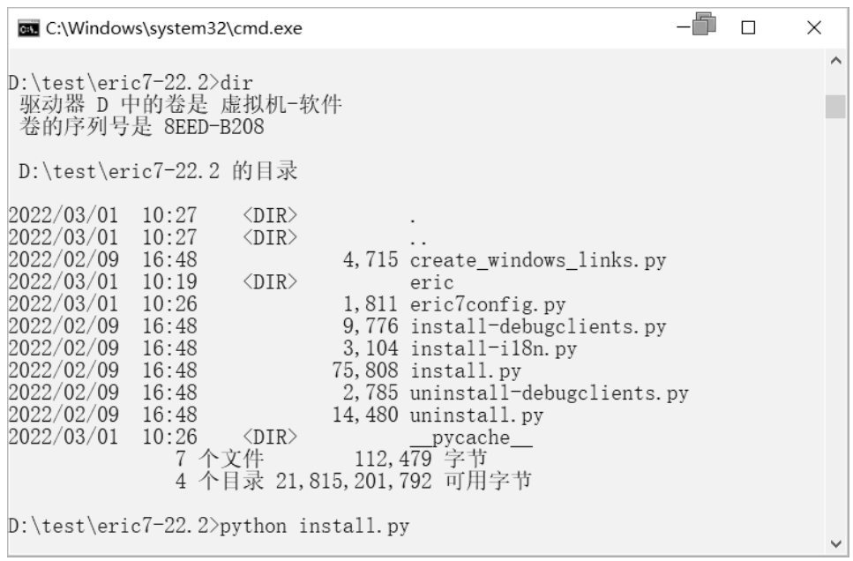Click the typed python install.py command

(x=313, y=527)
